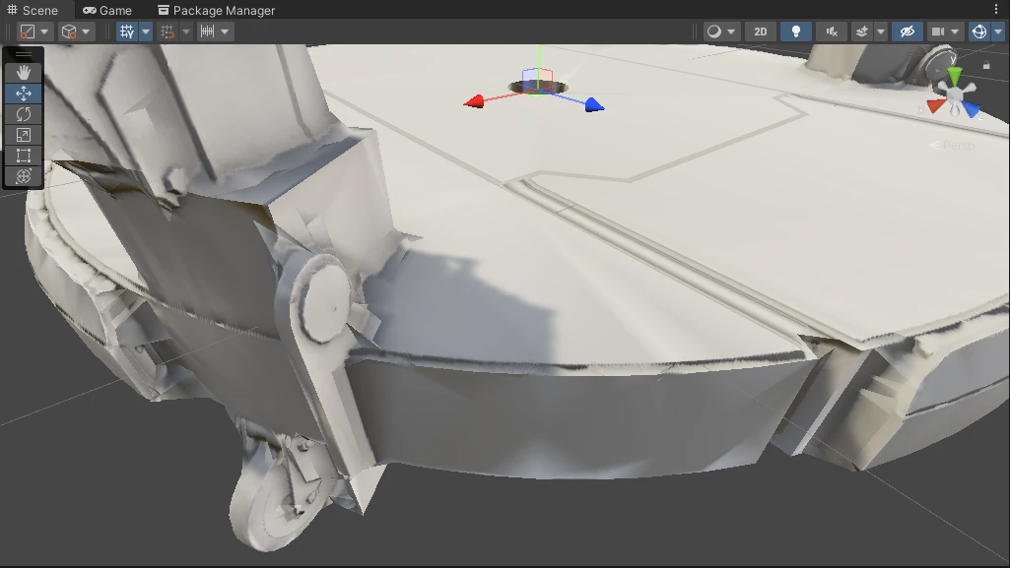Open the scene camera dropdown arrow

(955, 32)
